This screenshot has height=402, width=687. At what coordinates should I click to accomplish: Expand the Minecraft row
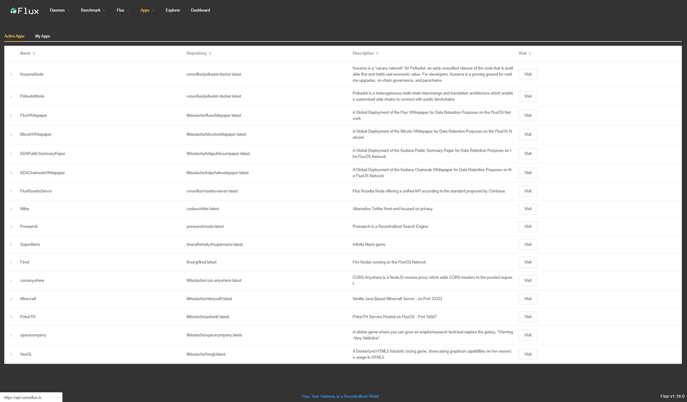(x=11, y=299)
